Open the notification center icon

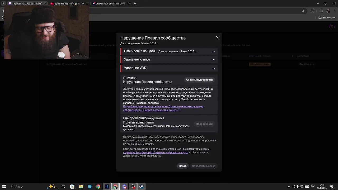click(331, 187)
